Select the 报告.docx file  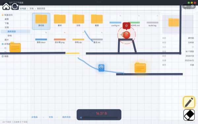click(41, 38)
